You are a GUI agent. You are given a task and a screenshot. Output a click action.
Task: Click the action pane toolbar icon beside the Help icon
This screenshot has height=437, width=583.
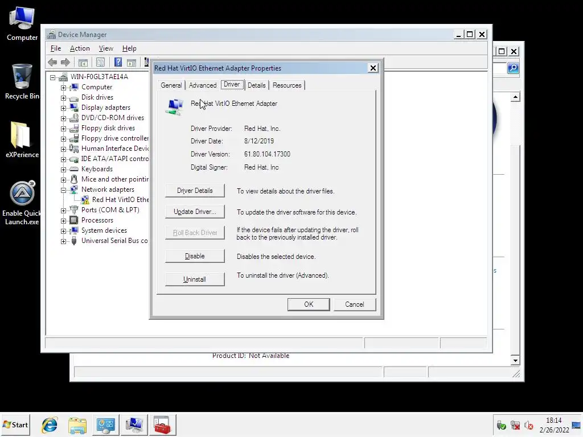pyautogui.click(x=132, y=63)
